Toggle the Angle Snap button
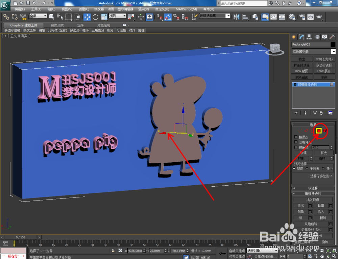 pos(168,17)
